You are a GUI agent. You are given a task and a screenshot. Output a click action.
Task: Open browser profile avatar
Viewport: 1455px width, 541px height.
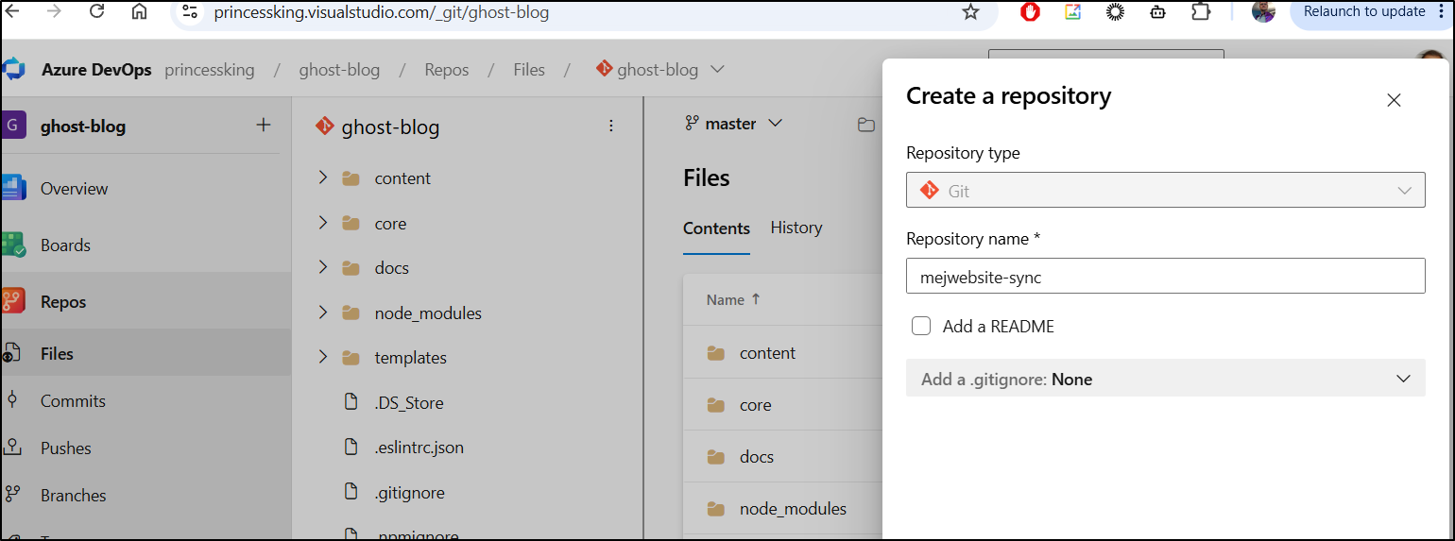1263,11
